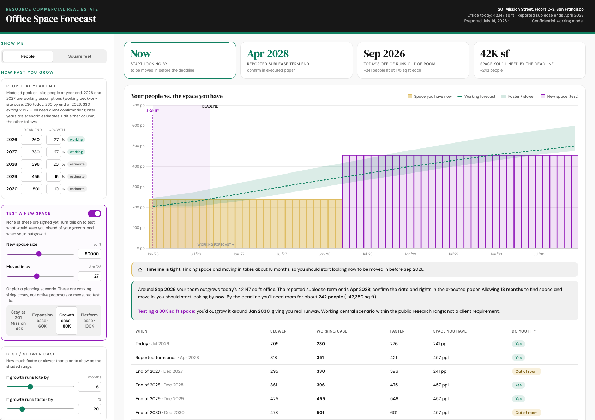Click the Moved in by value 27
This screenshot has height=420, width=595.
(x=90, y=276)
